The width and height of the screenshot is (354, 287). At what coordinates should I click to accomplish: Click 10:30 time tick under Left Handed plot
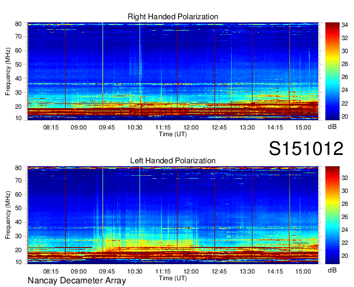pos(135,271)
